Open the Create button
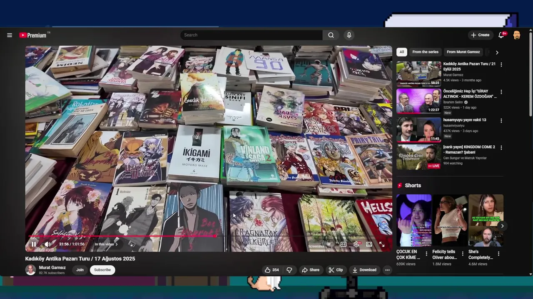The image size is (533, 299). pyautogui.click(x=480, y=35)
